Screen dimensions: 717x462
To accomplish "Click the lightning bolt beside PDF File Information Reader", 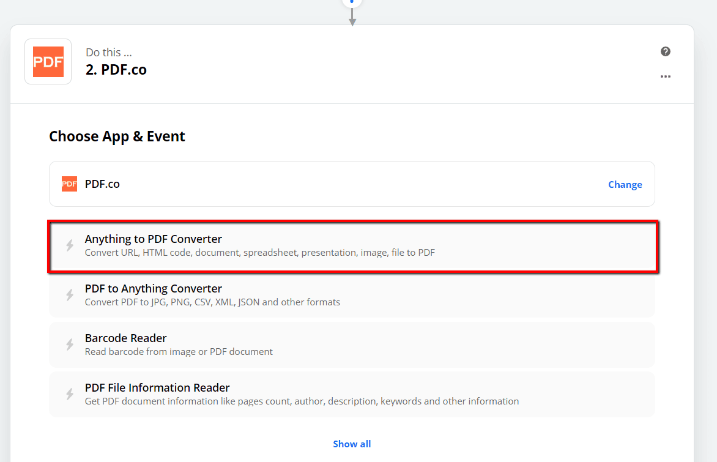I will (x=69, y=393).
